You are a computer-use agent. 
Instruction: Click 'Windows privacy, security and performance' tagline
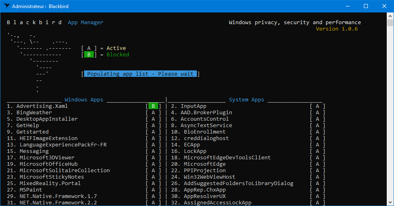[295, 23]
